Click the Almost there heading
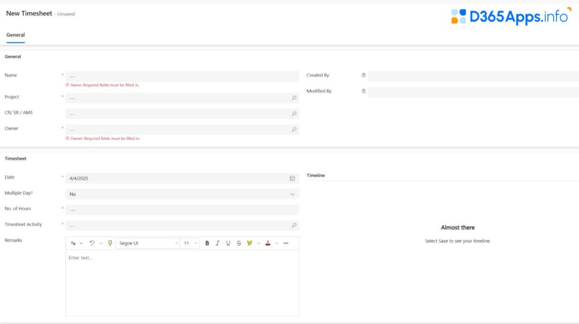The width and height of the screenshot is (579, 324). coord(457,227)
